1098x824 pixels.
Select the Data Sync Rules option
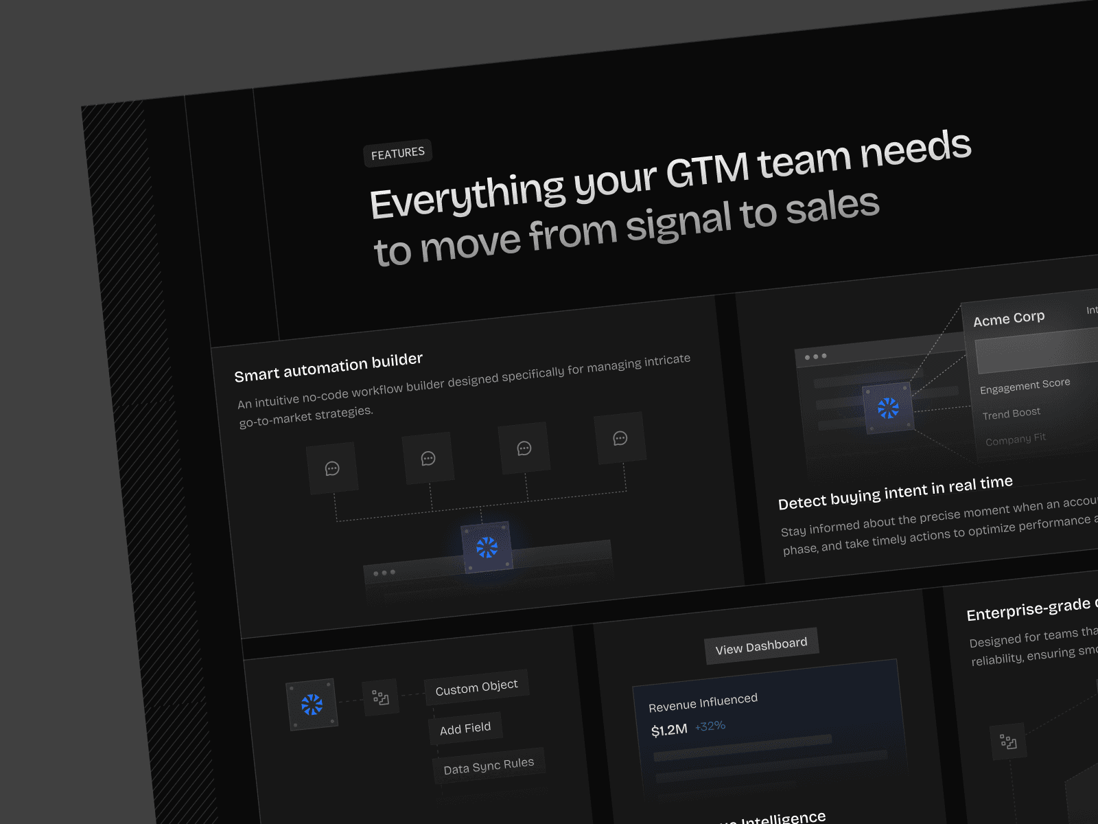(x=489, y=766)
